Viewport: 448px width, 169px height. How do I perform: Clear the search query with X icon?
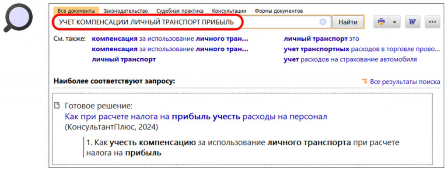(323, 22)
